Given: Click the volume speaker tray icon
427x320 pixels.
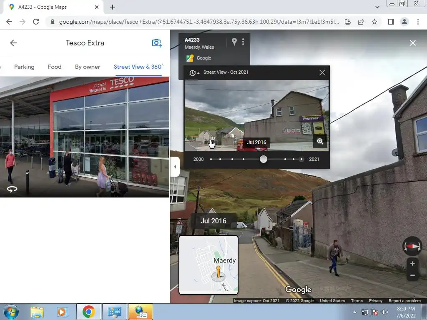Looking at the screenshot, I should click(385, 312).
